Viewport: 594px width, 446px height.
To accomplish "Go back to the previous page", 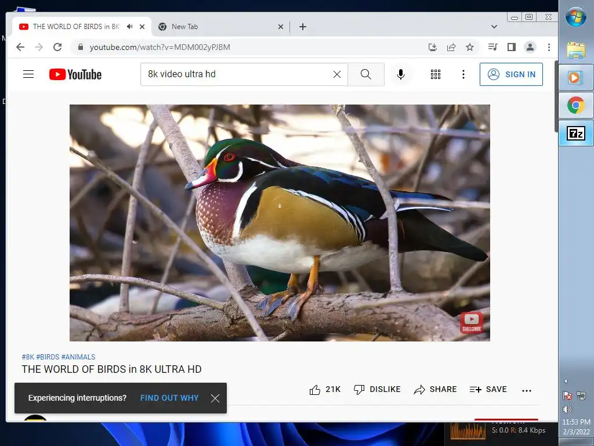I will (x=20, y=47).
